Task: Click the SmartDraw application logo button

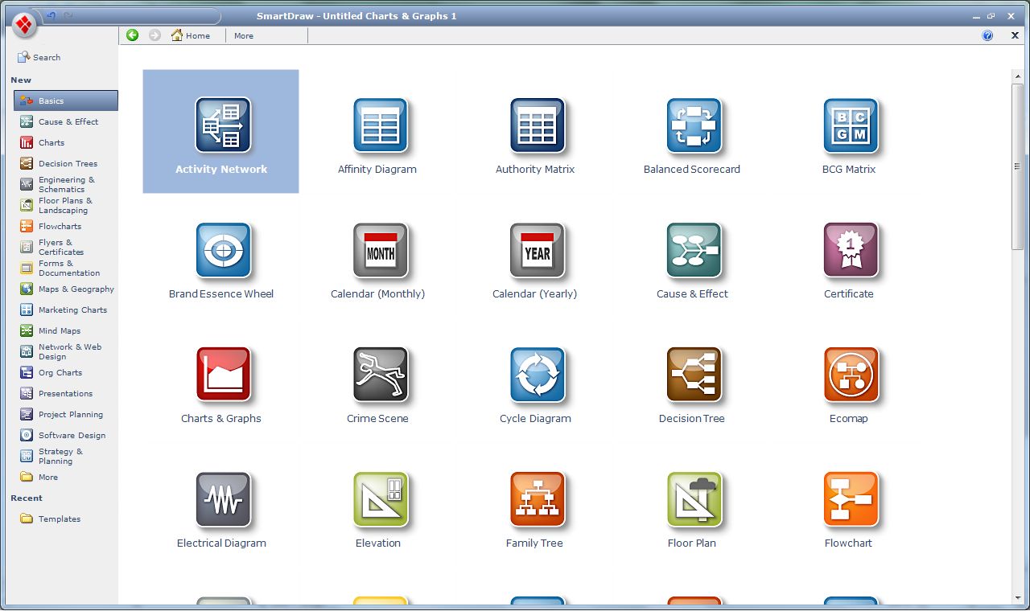Action: click(24, 25)
